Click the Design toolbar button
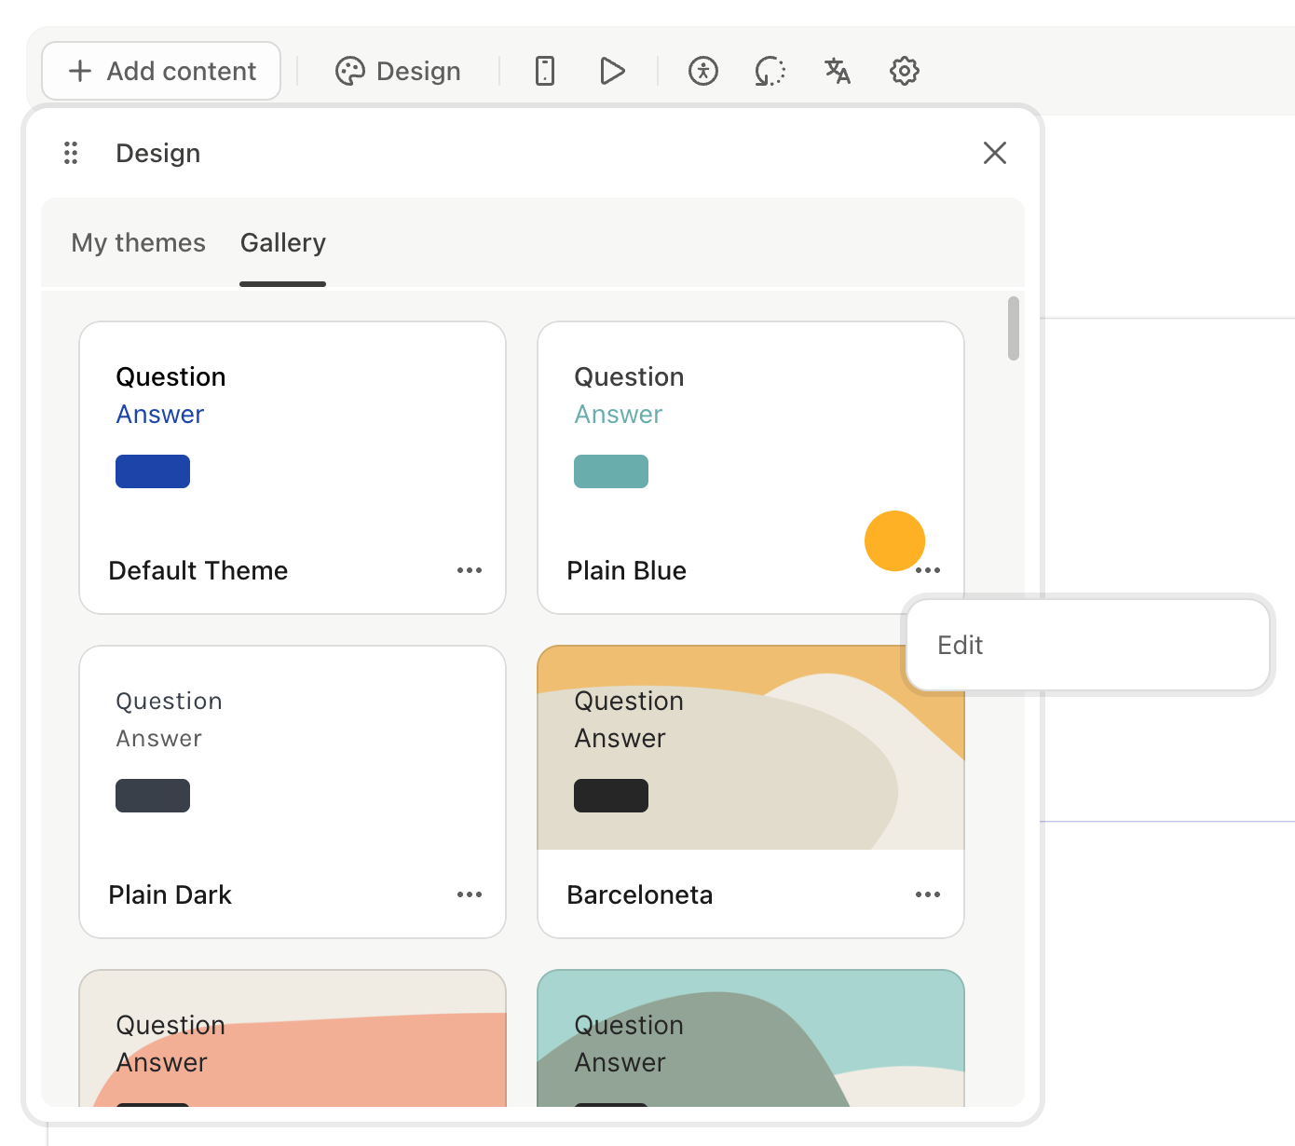 coord(399,71)
